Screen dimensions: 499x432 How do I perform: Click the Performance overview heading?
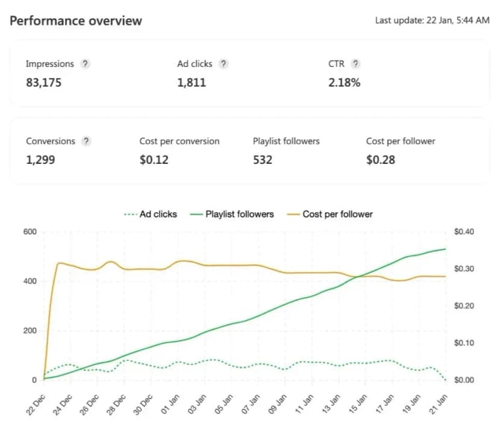[76, 20]
